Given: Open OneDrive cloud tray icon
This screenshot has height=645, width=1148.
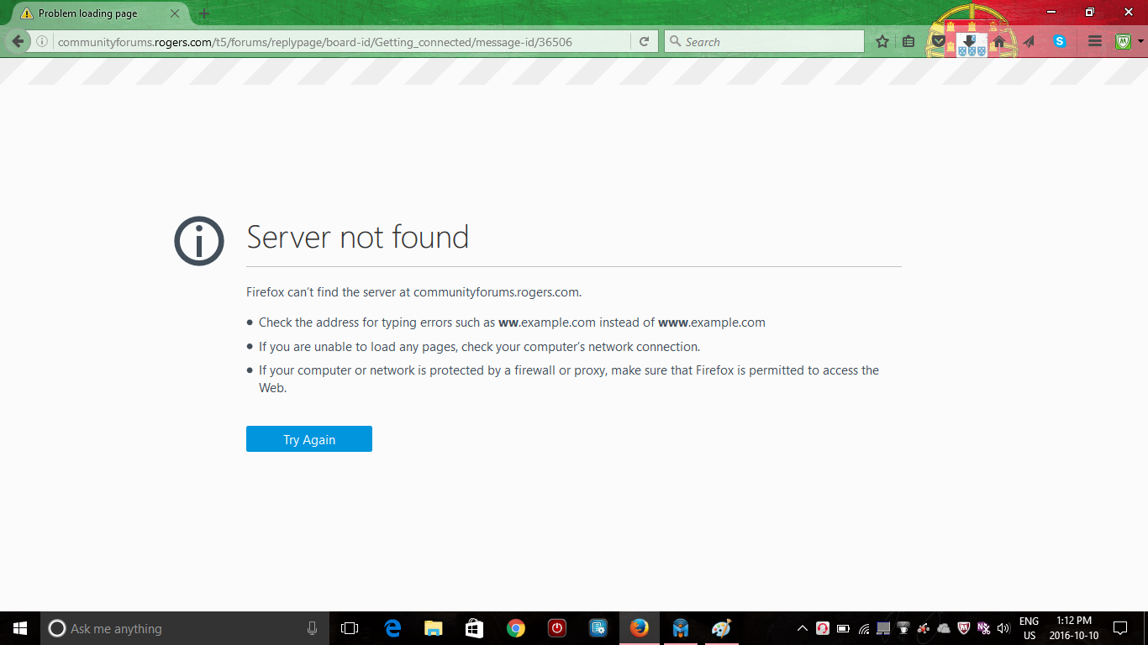Looking at the screenshot, I should point(944,628).
